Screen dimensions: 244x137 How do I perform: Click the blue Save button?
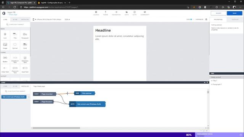point(234,13)
